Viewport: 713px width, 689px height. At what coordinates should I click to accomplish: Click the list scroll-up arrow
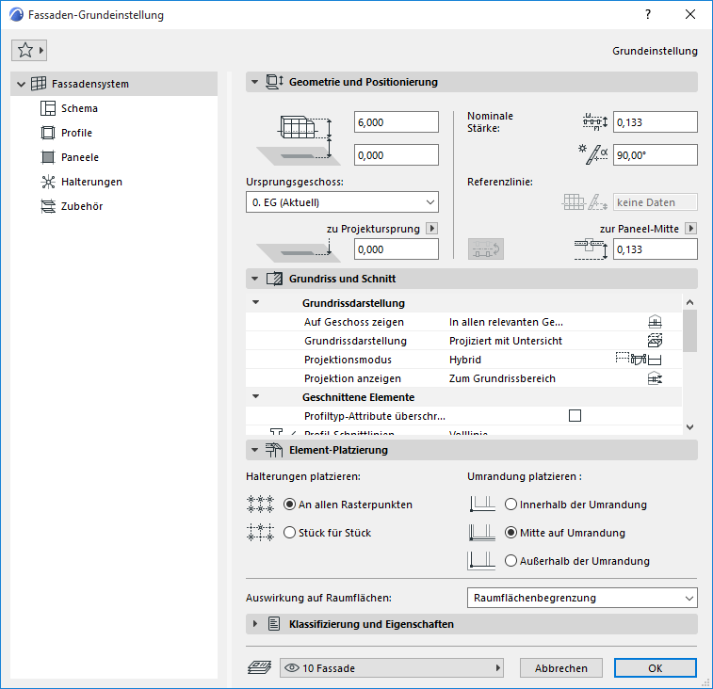pyautogui.click(x=689, y=302)
